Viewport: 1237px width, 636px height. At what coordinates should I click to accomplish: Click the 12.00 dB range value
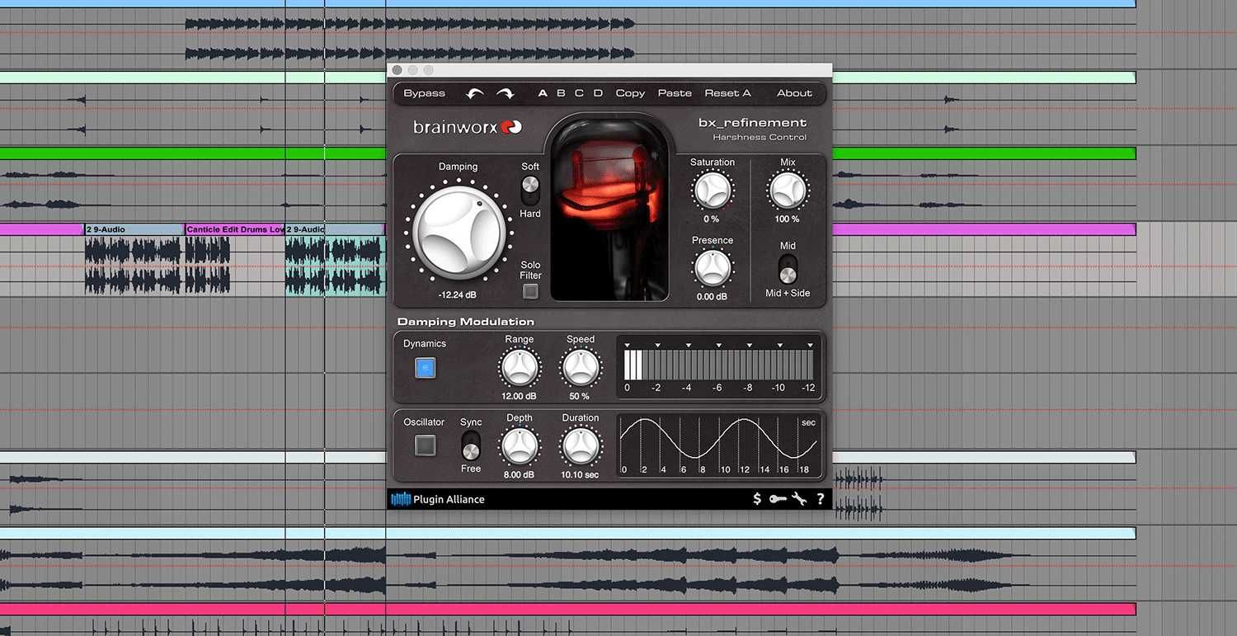(x=519, y=397)
